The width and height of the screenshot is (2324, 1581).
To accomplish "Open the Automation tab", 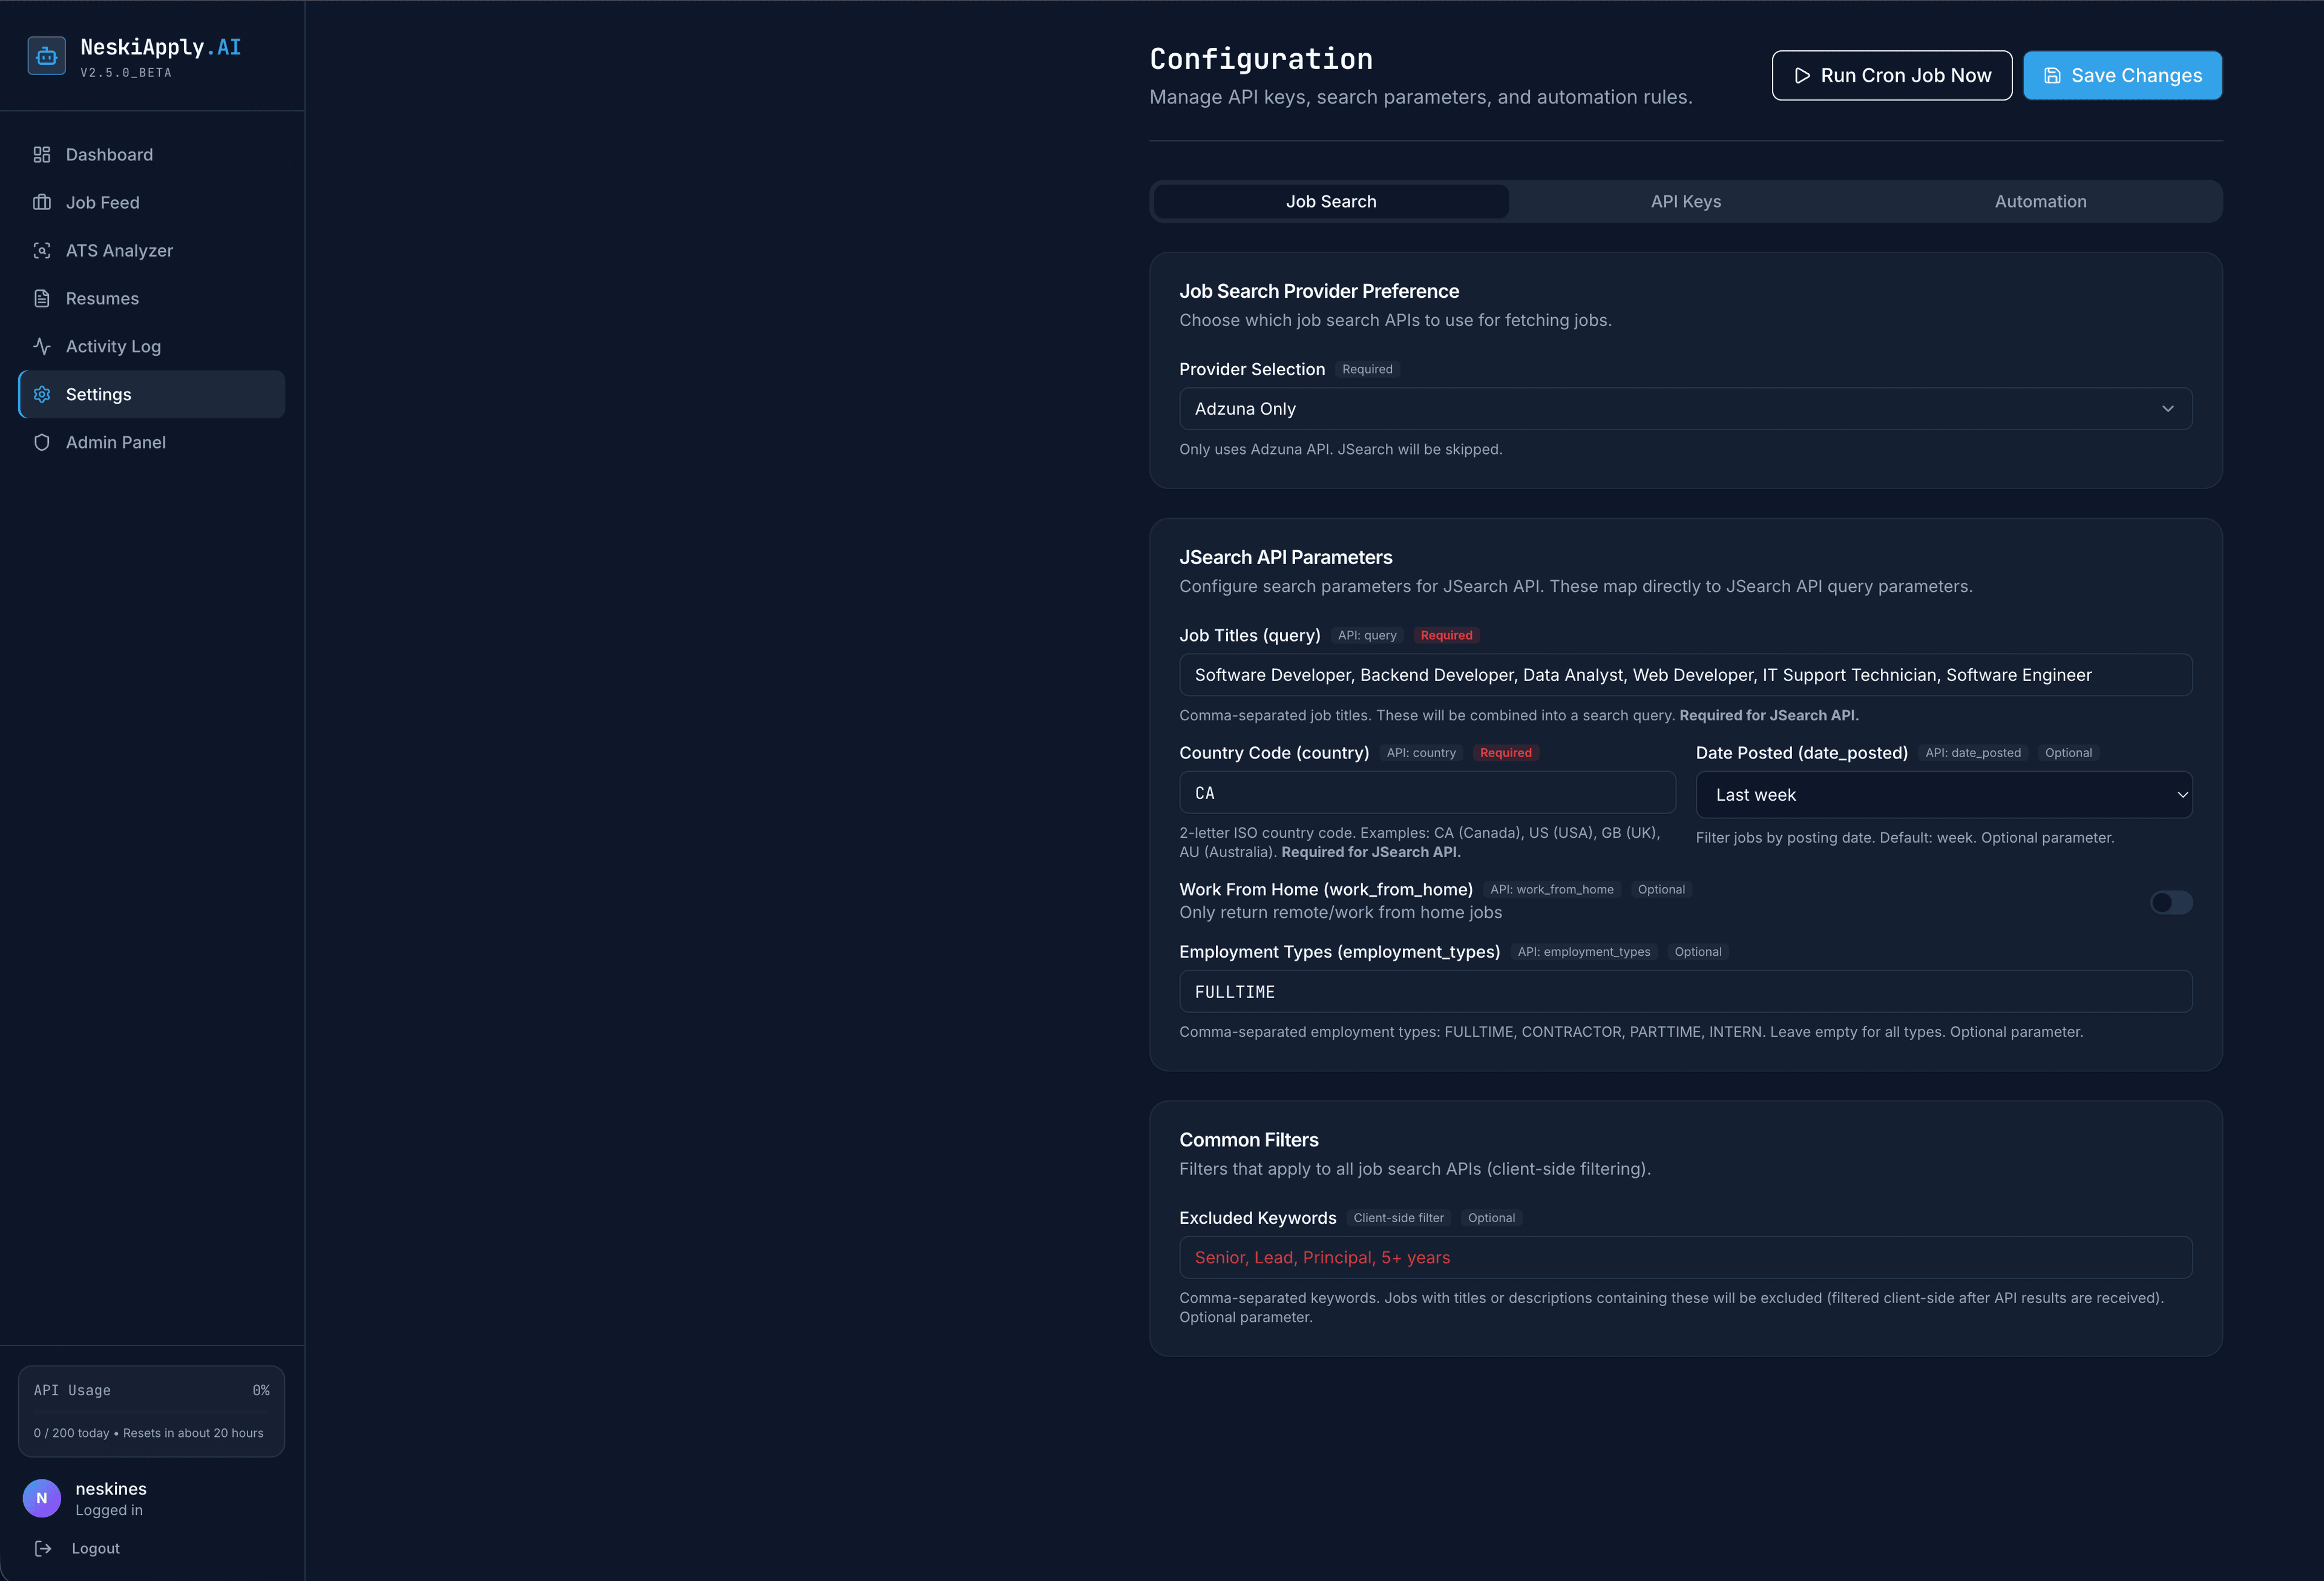I will 2040,201.
